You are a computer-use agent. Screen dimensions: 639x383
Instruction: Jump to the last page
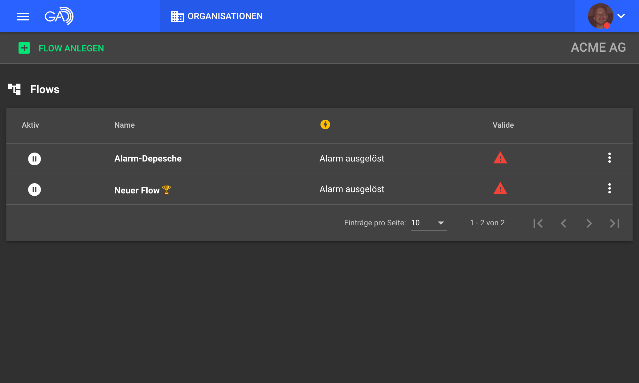click(x=615, y=223)
